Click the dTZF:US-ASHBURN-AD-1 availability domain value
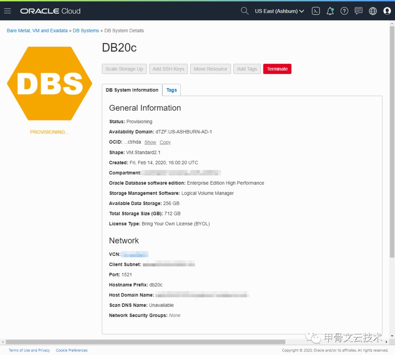 [184, 132]
